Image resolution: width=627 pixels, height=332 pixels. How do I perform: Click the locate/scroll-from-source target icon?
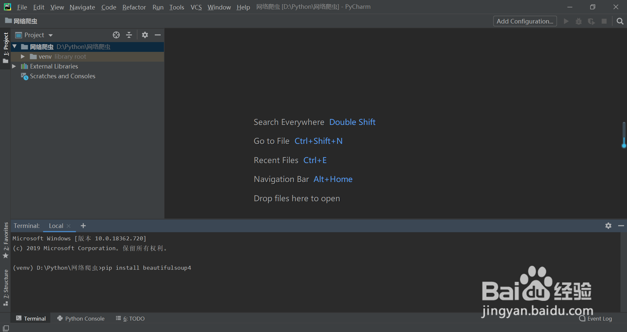[x=116, y=35]
